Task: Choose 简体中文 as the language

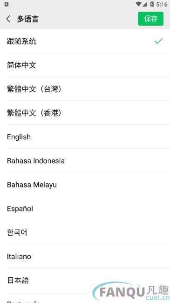Action: point(85,65)
